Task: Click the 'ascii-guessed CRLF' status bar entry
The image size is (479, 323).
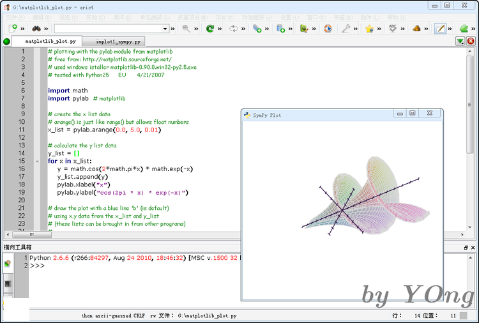Action: click(120, 316)
